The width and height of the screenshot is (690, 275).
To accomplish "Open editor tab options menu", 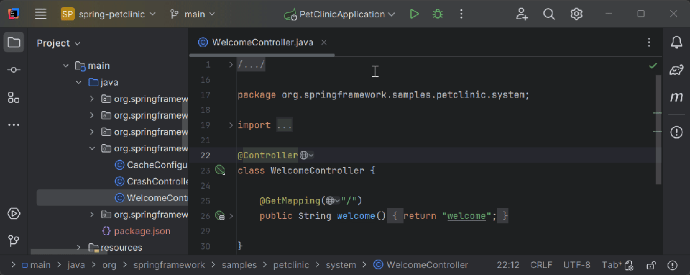I will (649, 43).
